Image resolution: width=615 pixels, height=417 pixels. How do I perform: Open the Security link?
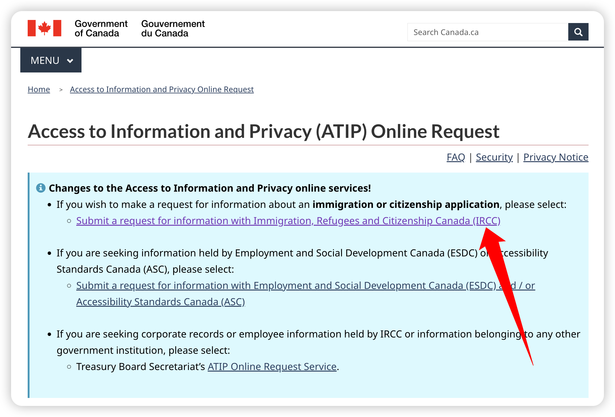point(494,157)
